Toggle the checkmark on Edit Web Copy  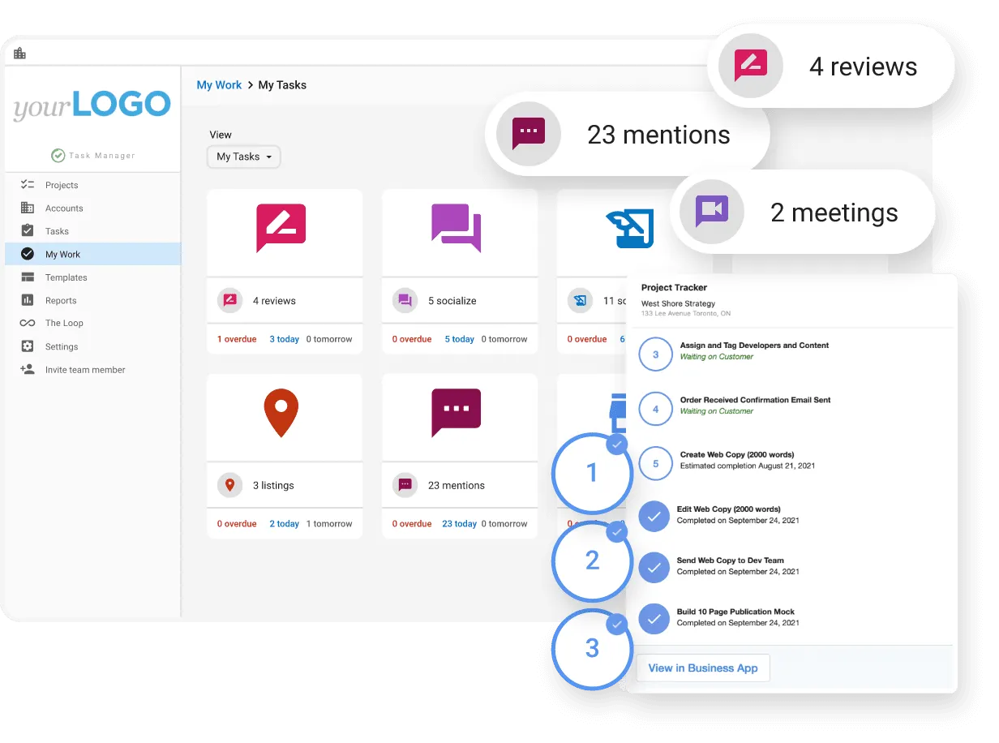pyautogui.click(x=654, y=517)
